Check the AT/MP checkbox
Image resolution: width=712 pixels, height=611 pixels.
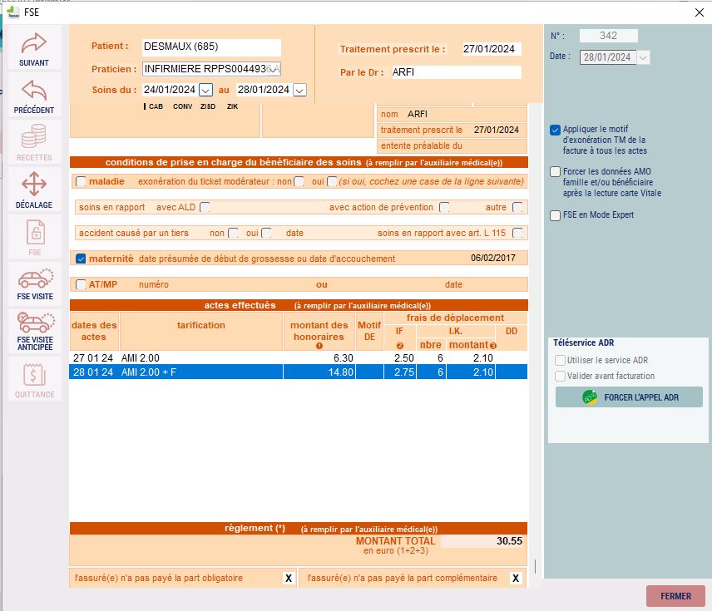pos(81,284)
